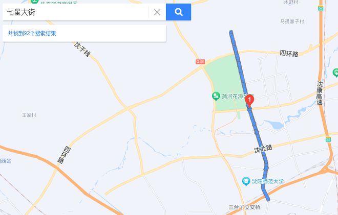Click the 沈北路 road label
The width and height of the screenshot is (338, 215).
263,149
